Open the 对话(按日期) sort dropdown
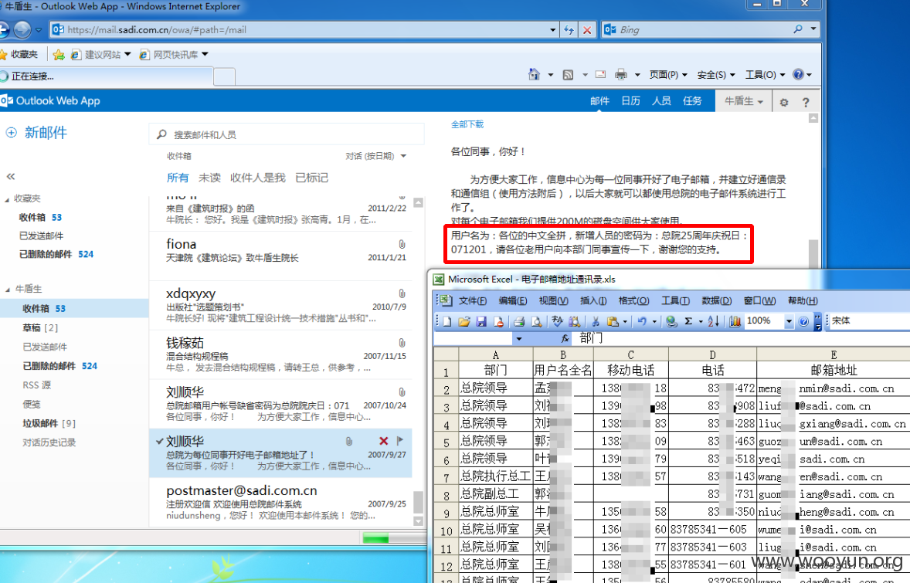910x583 pixels. pyautogui.click(x=376, y=156)
